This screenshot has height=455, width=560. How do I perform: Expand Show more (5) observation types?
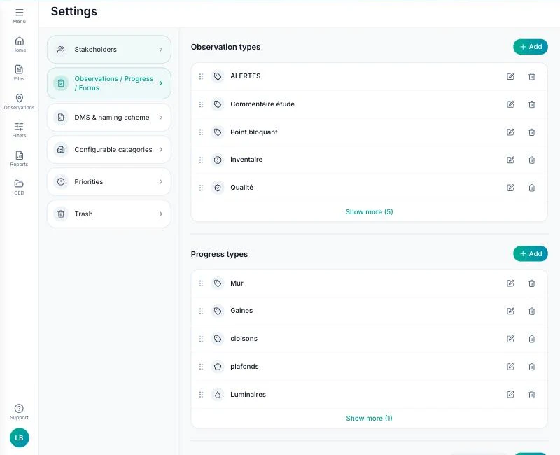[370, 212]
